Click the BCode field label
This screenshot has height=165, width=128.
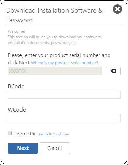[x=16, y=86]
